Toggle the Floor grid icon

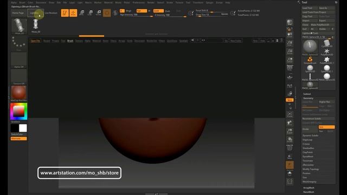(290, 77)
